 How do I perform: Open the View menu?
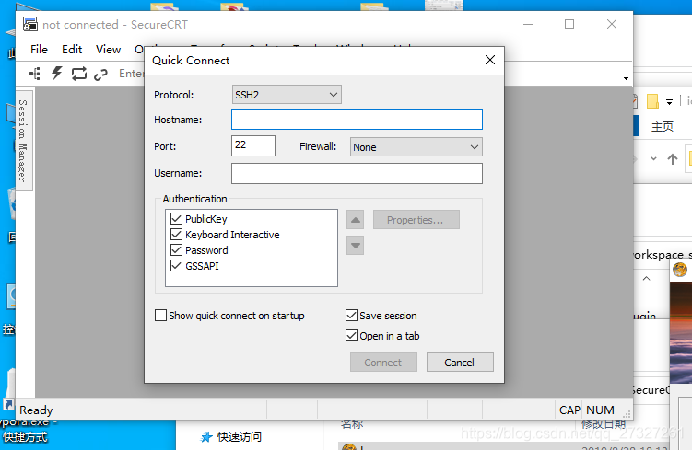(x=108, y=50)
